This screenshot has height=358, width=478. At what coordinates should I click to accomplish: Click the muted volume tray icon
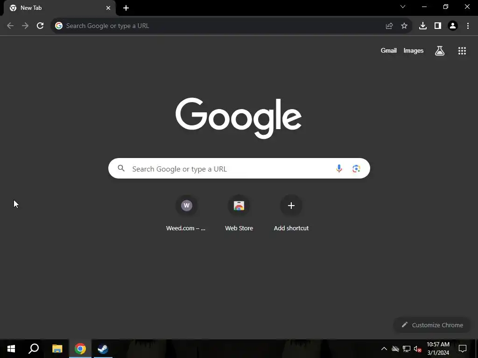pyautogui.click(x=418, y=349)
